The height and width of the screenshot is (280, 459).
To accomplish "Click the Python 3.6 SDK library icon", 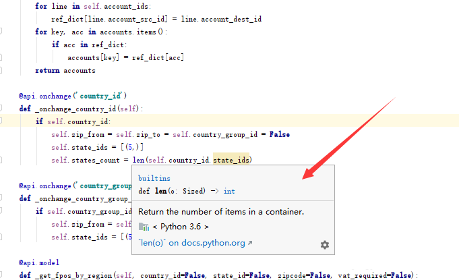I will tap(144, 227).
